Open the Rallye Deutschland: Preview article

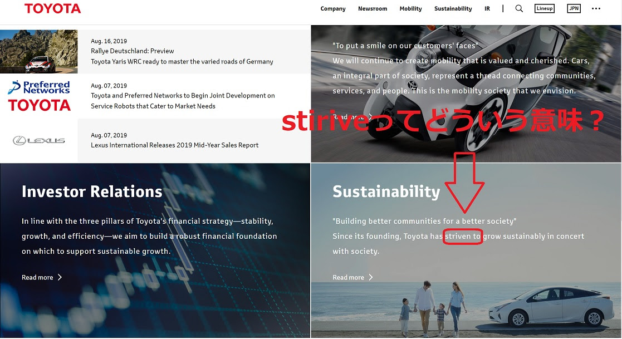(x=132, y=51)
